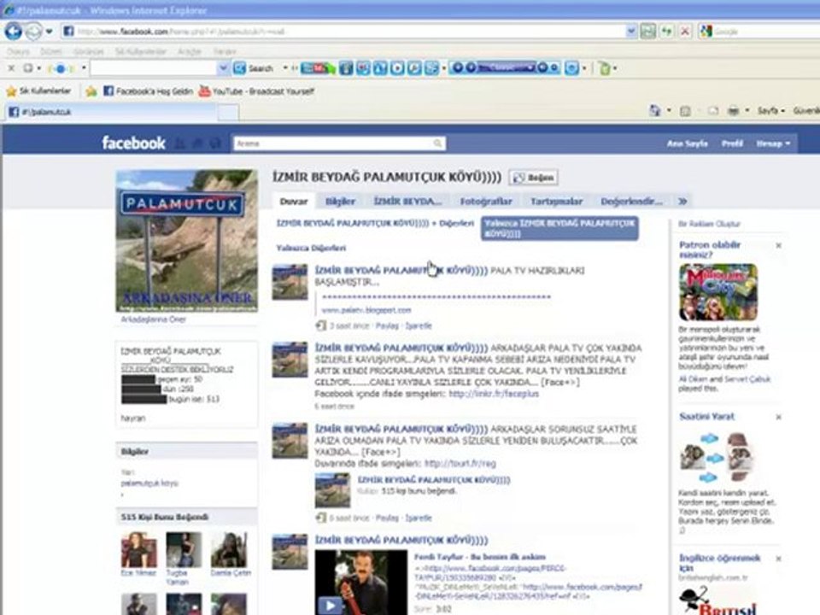Click the Print icon in command bar
Image resolution: width=820 pixels, height=615 pixels.
coord(734,111)
